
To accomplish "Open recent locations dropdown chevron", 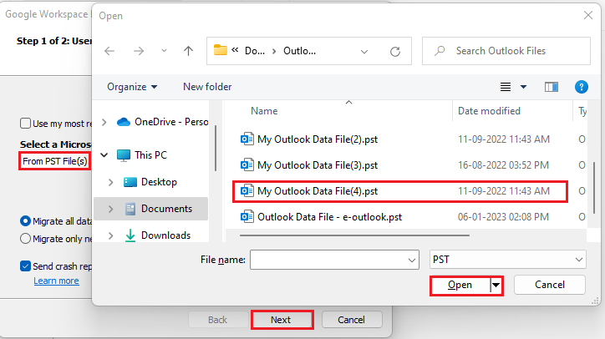I will point(164,51).
